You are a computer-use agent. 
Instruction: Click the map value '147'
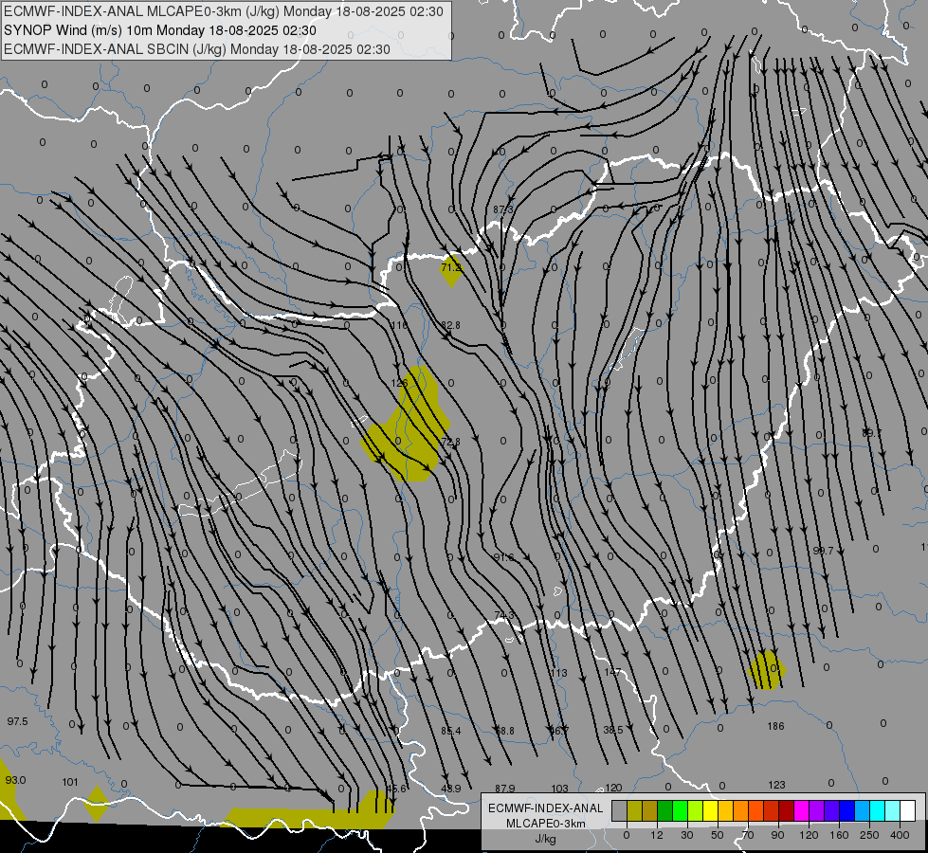click(612, 672)
